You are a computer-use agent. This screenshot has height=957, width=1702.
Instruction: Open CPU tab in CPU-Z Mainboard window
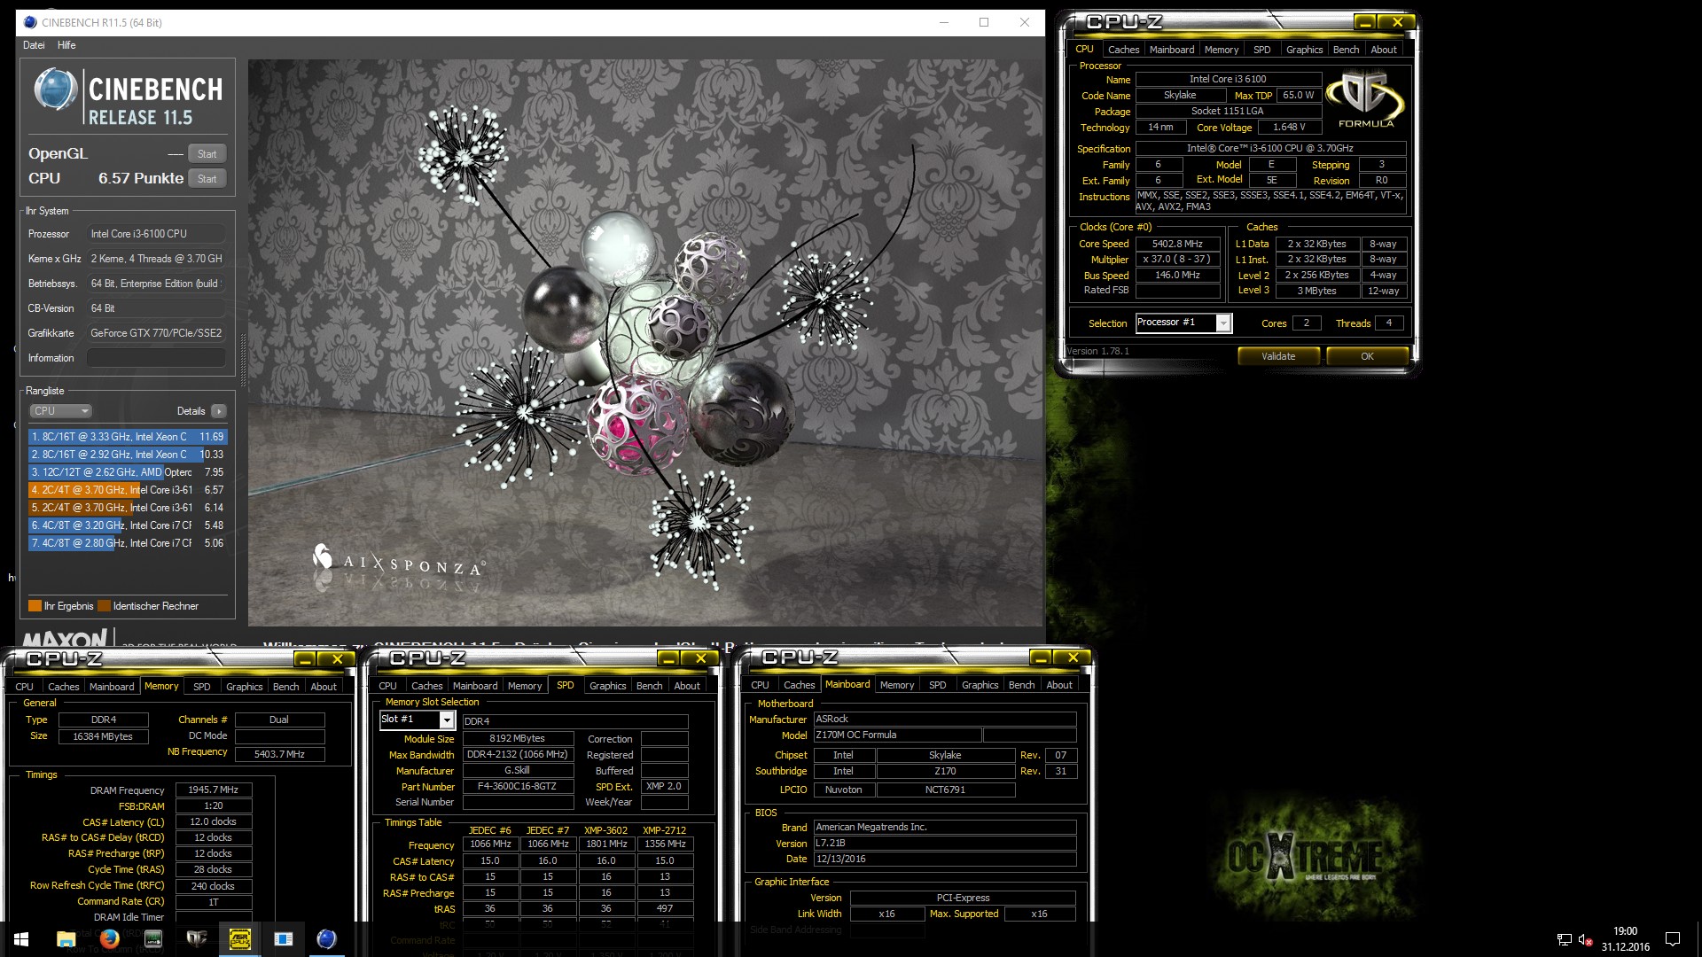click(x=760, y=685)
